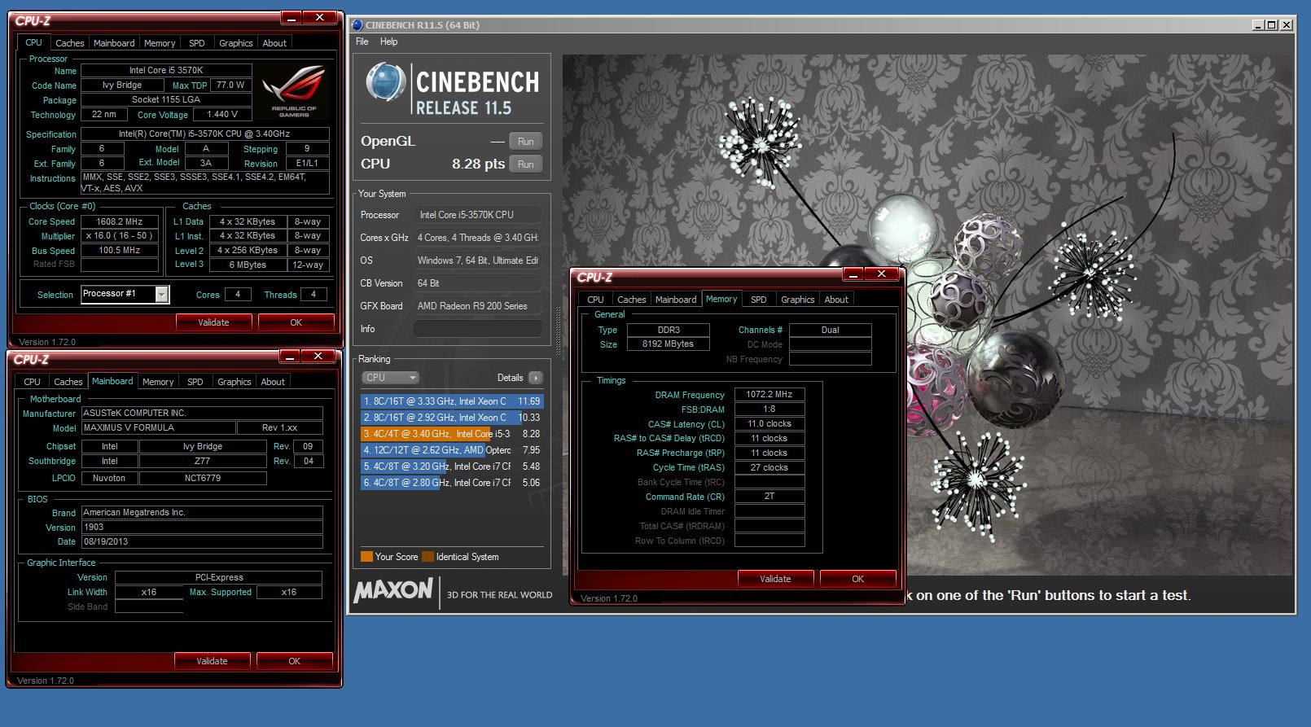1311x727 pixels.
Task: Click the rendered Cinebench scene image
Action: coord(927,315)
